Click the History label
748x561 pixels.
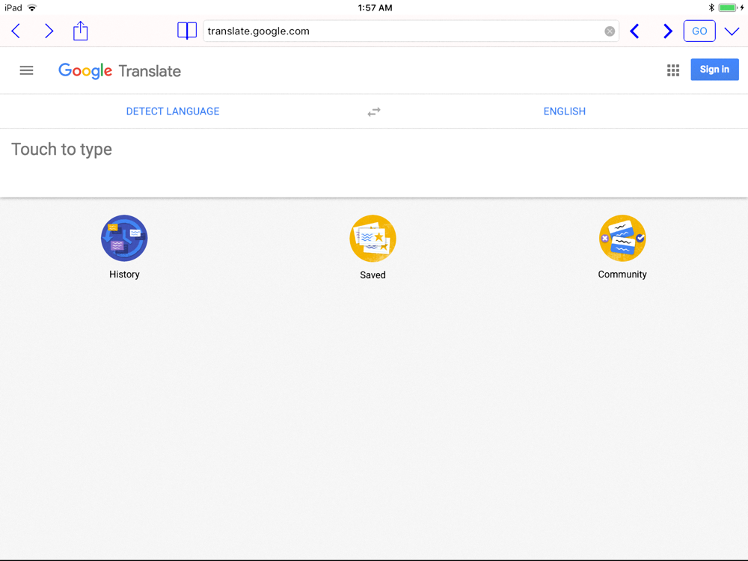(124, 275)
